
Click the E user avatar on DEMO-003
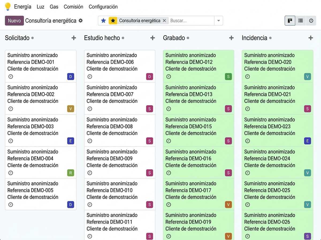[x=71, y=141]
